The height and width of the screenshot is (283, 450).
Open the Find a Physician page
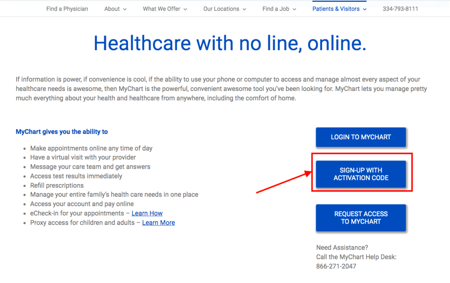(67, 9)
